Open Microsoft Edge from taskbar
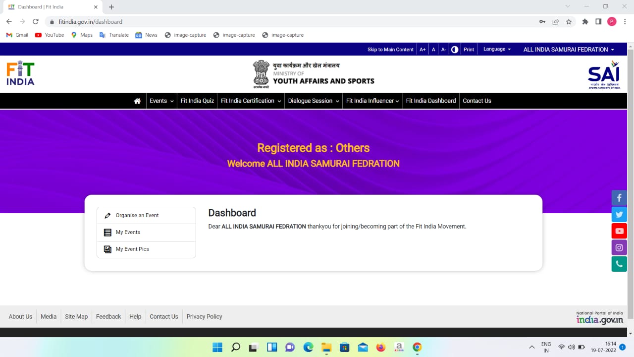 click(308, 347)
